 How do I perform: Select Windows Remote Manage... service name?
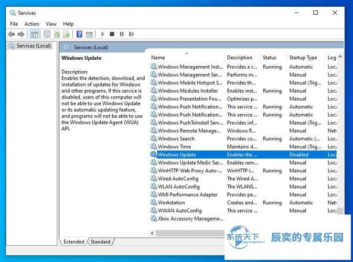tap(189, 130)
